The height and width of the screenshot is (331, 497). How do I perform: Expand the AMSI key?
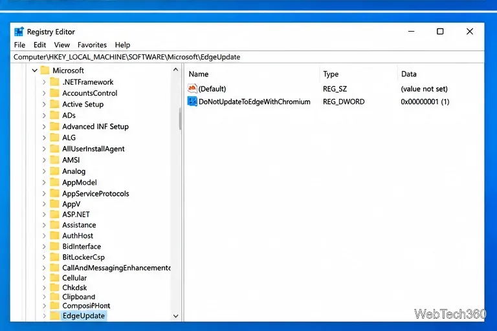tap(44, 160)
